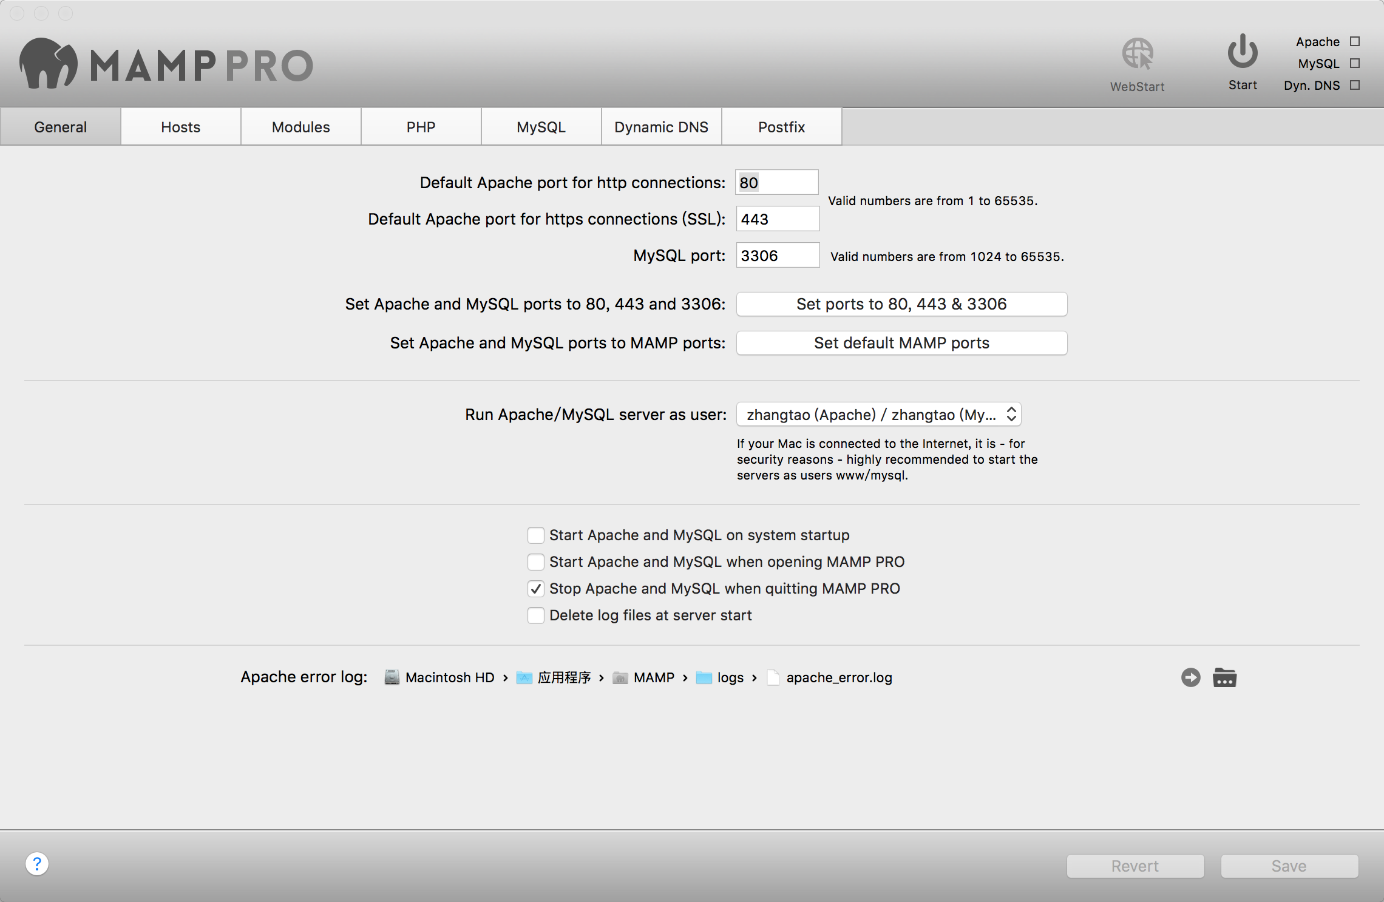The height and width of the screenshot is (902, 1384).
Task: Click the 'Apache error log:' label
Action: point(304,677)
